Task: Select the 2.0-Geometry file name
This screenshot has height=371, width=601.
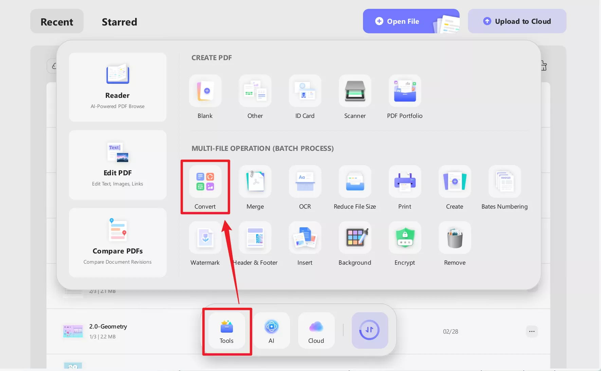Action: coord(108,326)
